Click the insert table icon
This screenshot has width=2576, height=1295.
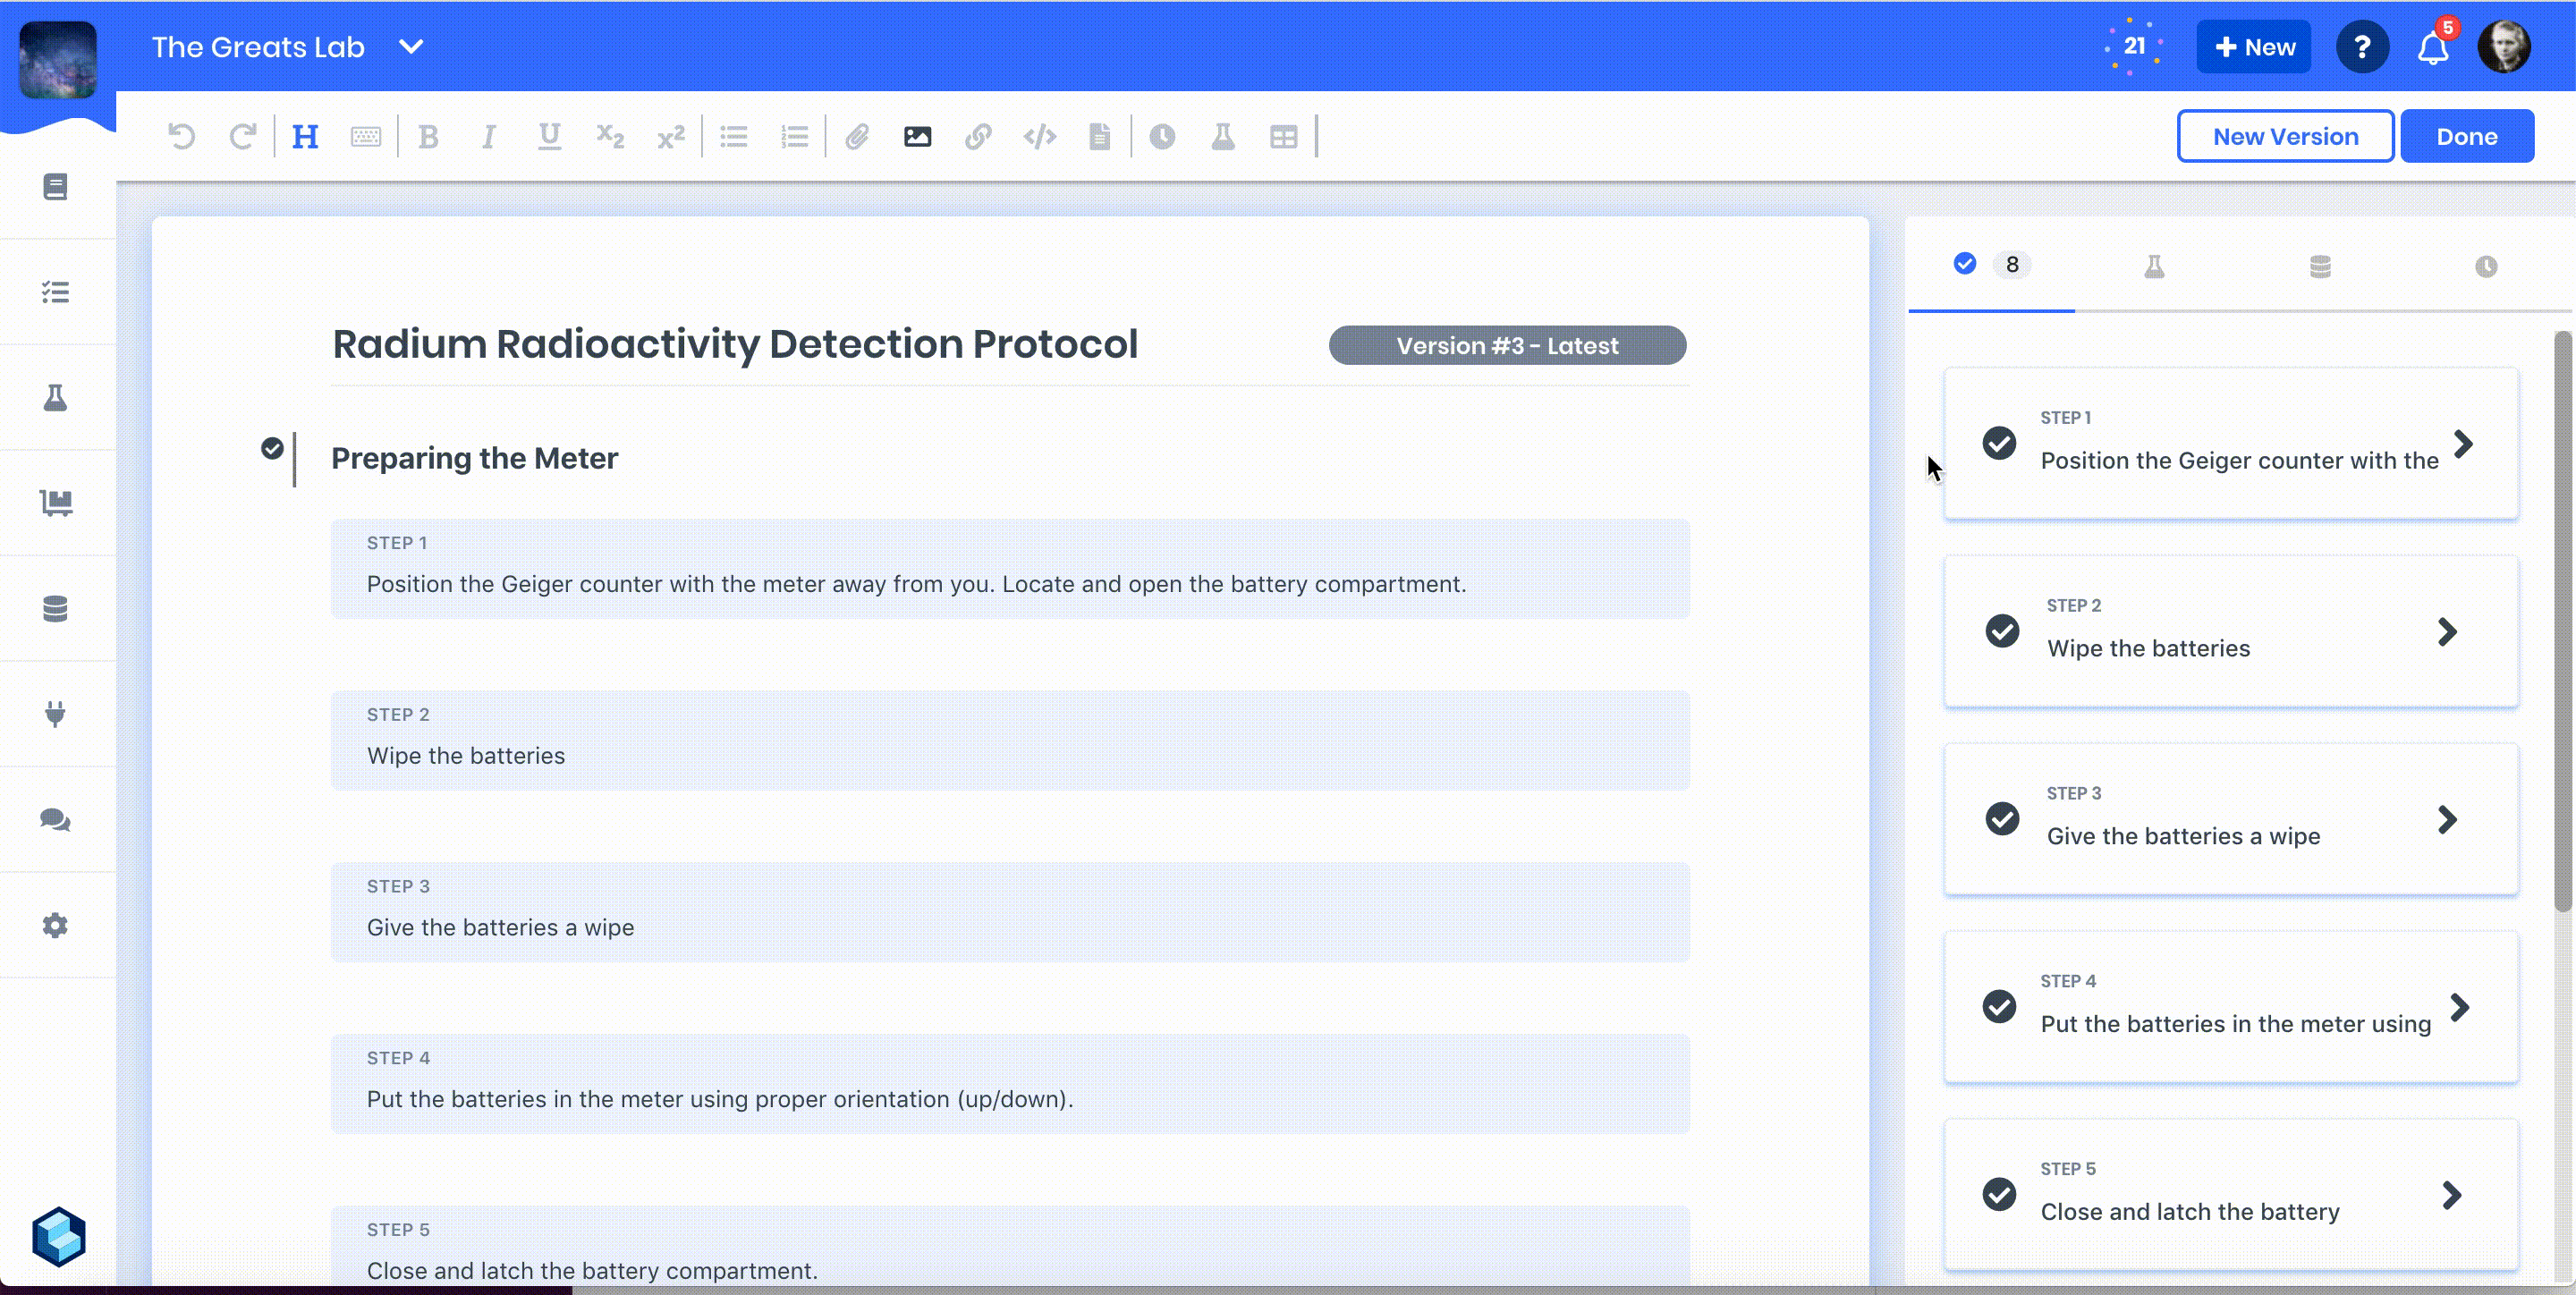coord(1283,137)
